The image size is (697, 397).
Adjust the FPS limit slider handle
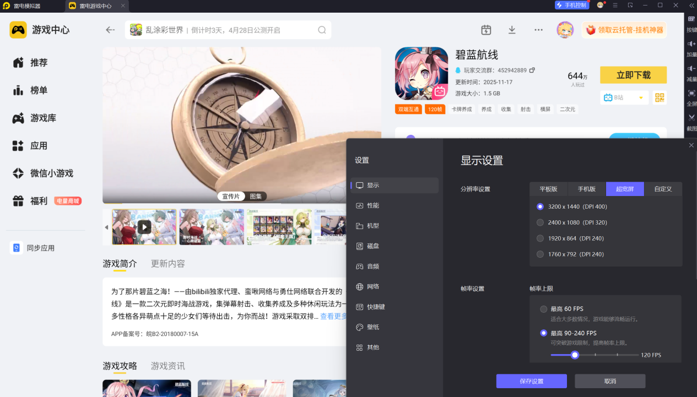(575, 355)
